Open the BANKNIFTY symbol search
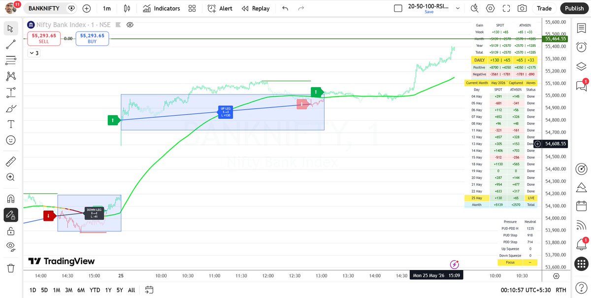 [x=44, y=8]
